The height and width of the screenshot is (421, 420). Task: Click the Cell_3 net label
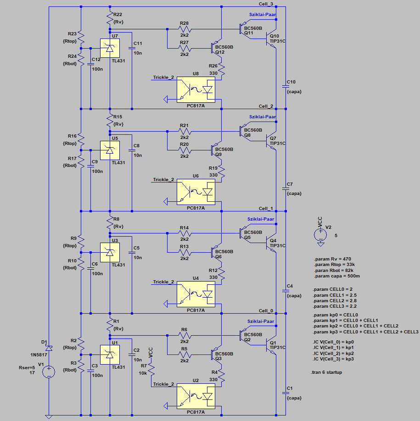click(x=266, y=4)
